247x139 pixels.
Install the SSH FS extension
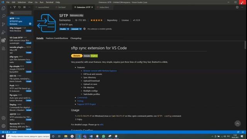point(29,81)
